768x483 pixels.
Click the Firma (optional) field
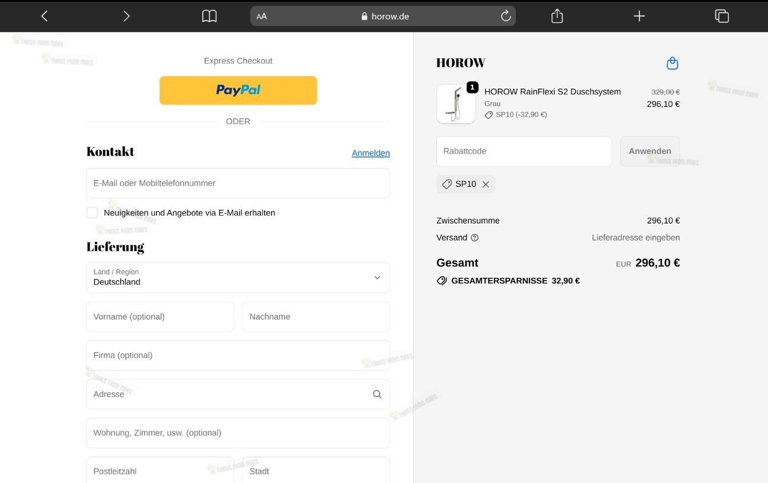[238, 356]
